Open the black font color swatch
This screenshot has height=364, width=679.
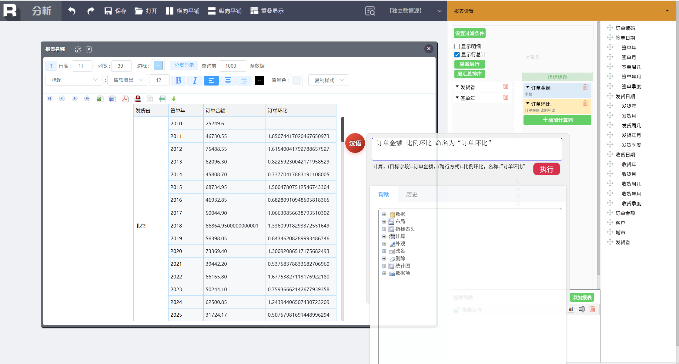pos(259,80)
